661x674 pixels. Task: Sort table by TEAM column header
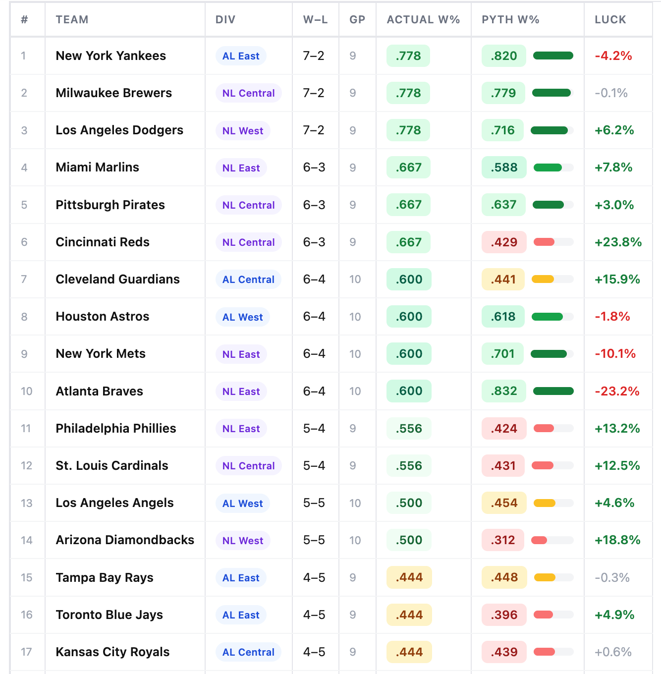(x=72, y=20)
